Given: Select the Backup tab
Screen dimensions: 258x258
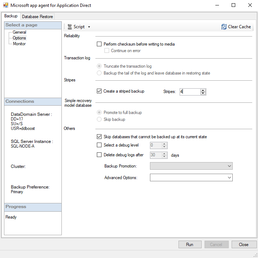Looking at the screenshot, I should 11,16.
